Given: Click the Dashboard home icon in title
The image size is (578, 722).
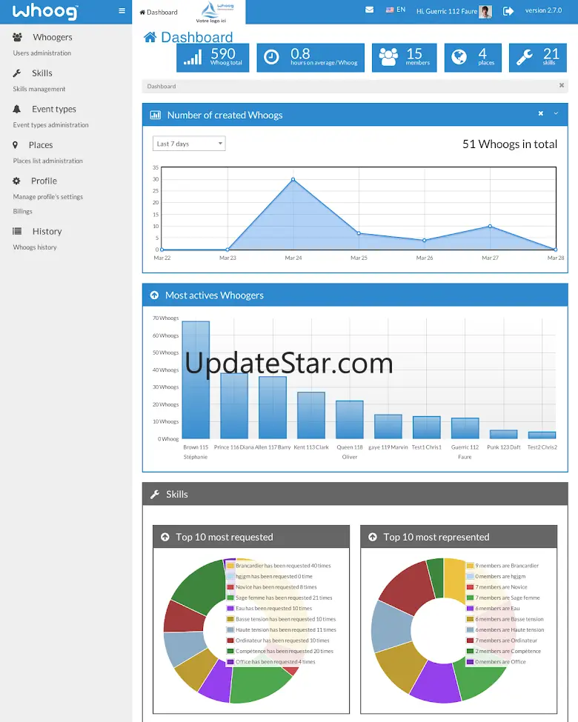Looking at the screenshot, I should pyautogui.click(x=150, y=37).
